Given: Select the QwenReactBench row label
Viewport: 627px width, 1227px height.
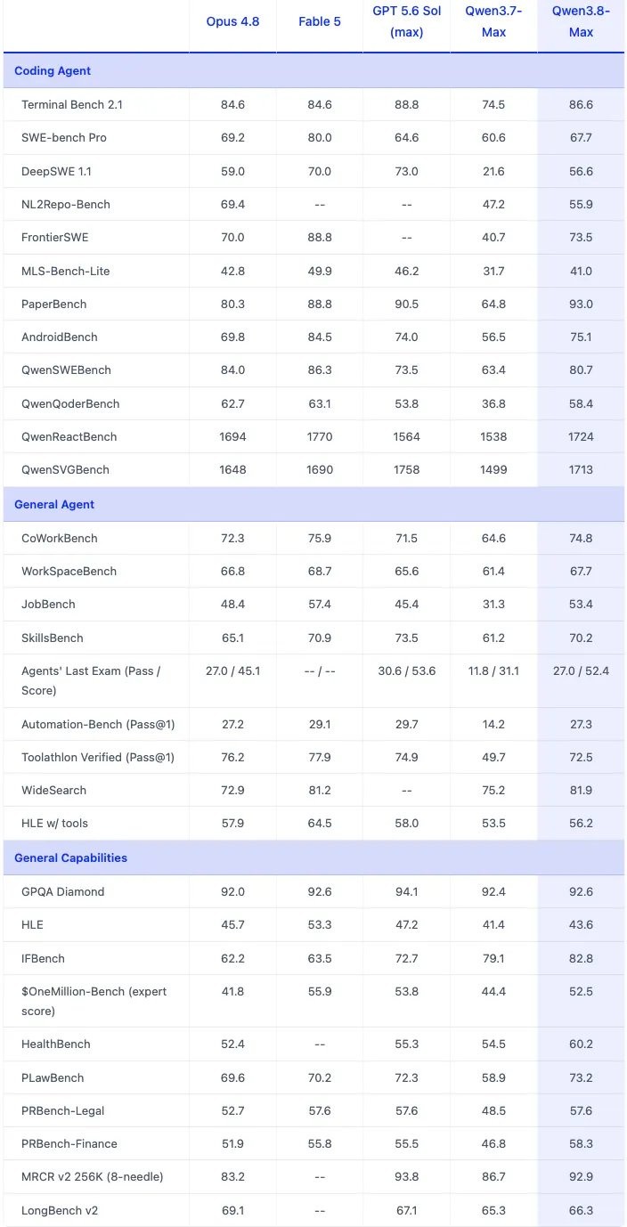Looking at the screenshot, I should tap(69, 436).
